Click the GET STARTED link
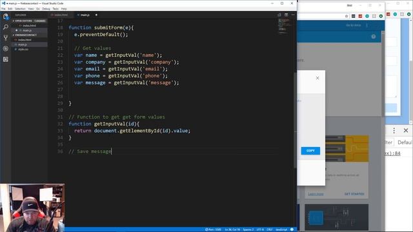This screenshot has width=413, height=232. pyautogui.click(x=354, y=194)
